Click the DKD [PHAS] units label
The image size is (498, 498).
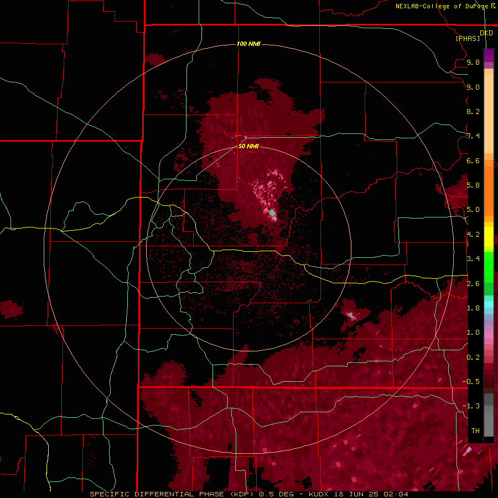(474, 35)
